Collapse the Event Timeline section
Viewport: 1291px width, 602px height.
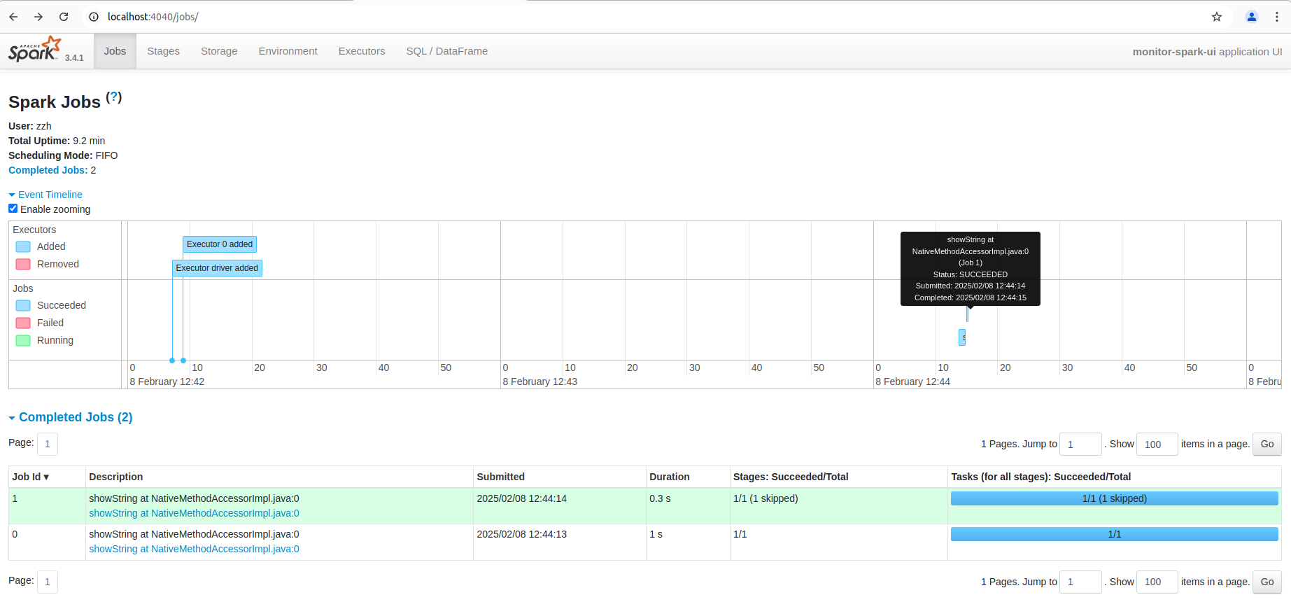[45, 195]
